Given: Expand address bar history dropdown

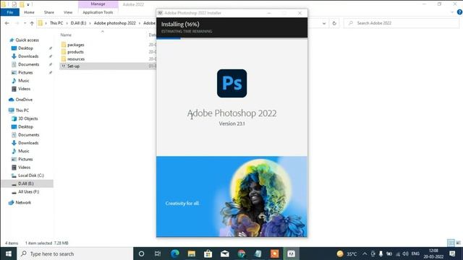Looking at the screenshot, I should [x=324, y=23].
